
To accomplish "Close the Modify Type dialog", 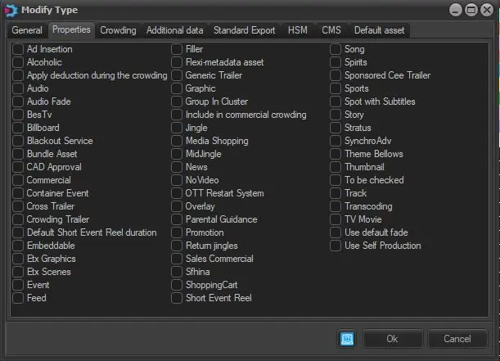I will [487, 9].
